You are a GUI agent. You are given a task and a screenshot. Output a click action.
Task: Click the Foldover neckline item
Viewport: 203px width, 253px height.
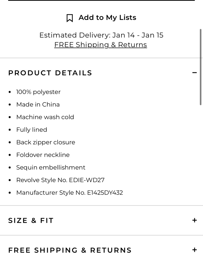[43, 155]
